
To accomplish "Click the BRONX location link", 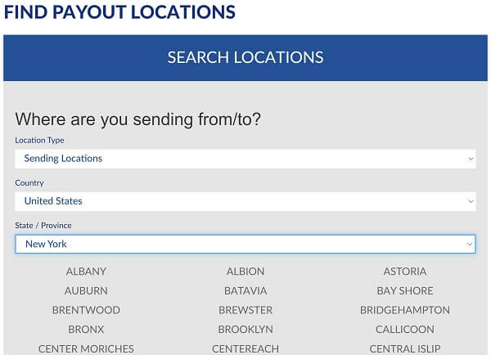I will [86, 330].
